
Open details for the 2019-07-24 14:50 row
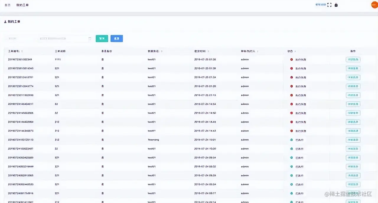[x=353, y=113]
